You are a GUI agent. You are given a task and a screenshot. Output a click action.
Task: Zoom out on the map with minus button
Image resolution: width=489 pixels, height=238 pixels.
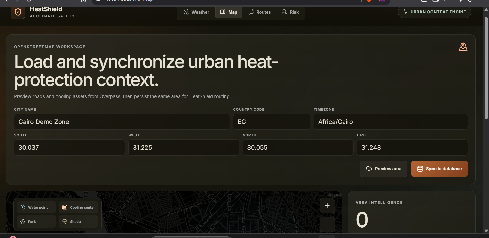tap(327, 224)
